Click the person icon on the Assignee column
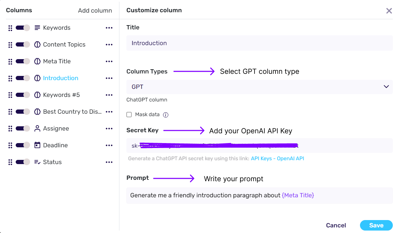 point(37,128)
